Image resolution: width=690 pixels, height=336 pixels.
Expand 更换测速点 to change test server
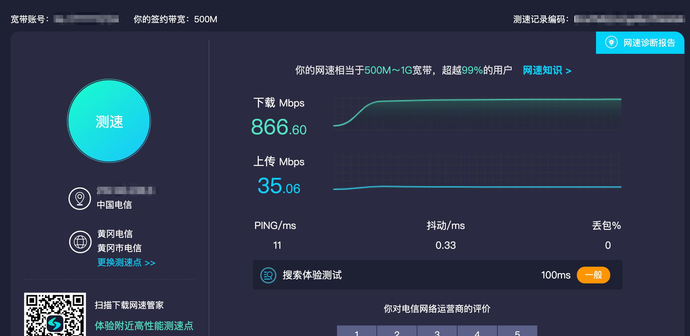click(126, 263)
